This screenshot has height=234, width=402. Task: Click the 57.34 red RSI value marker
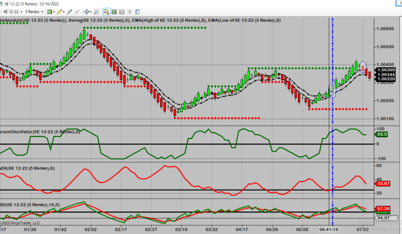383,208
